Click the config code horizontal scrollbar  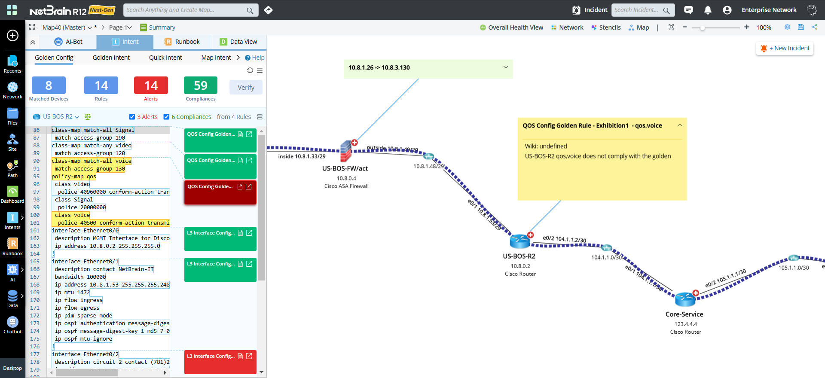tap(87, 372)
